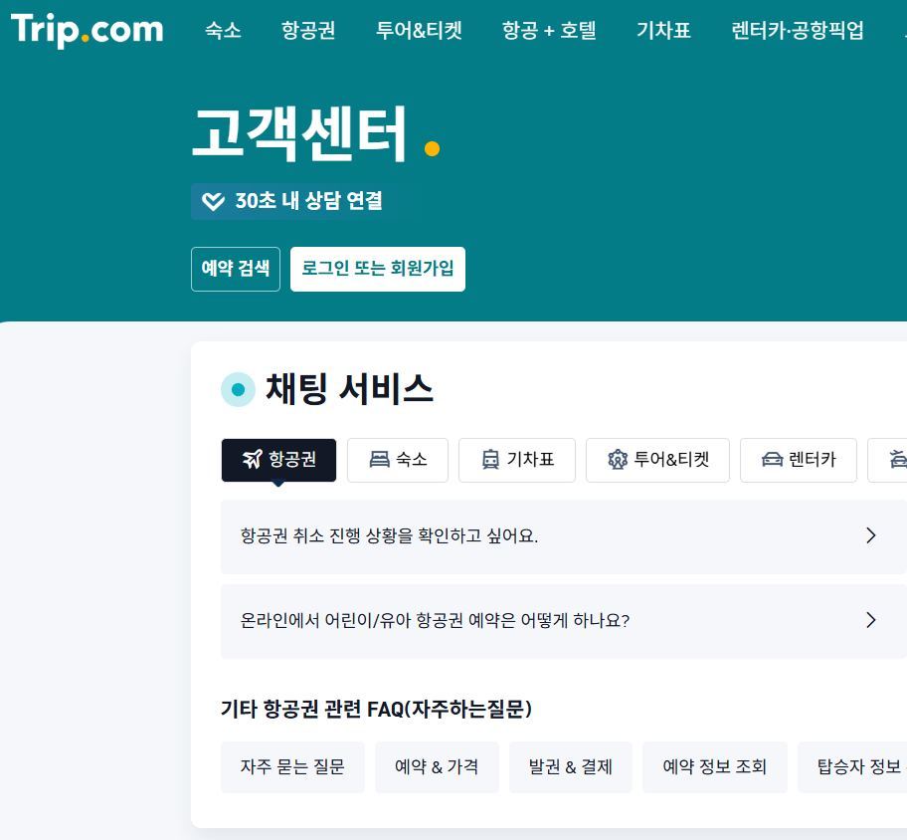Select the 기차표 train icon tab
The width and height of the screenshot is (907, 840).
click(x=517, y=460)
